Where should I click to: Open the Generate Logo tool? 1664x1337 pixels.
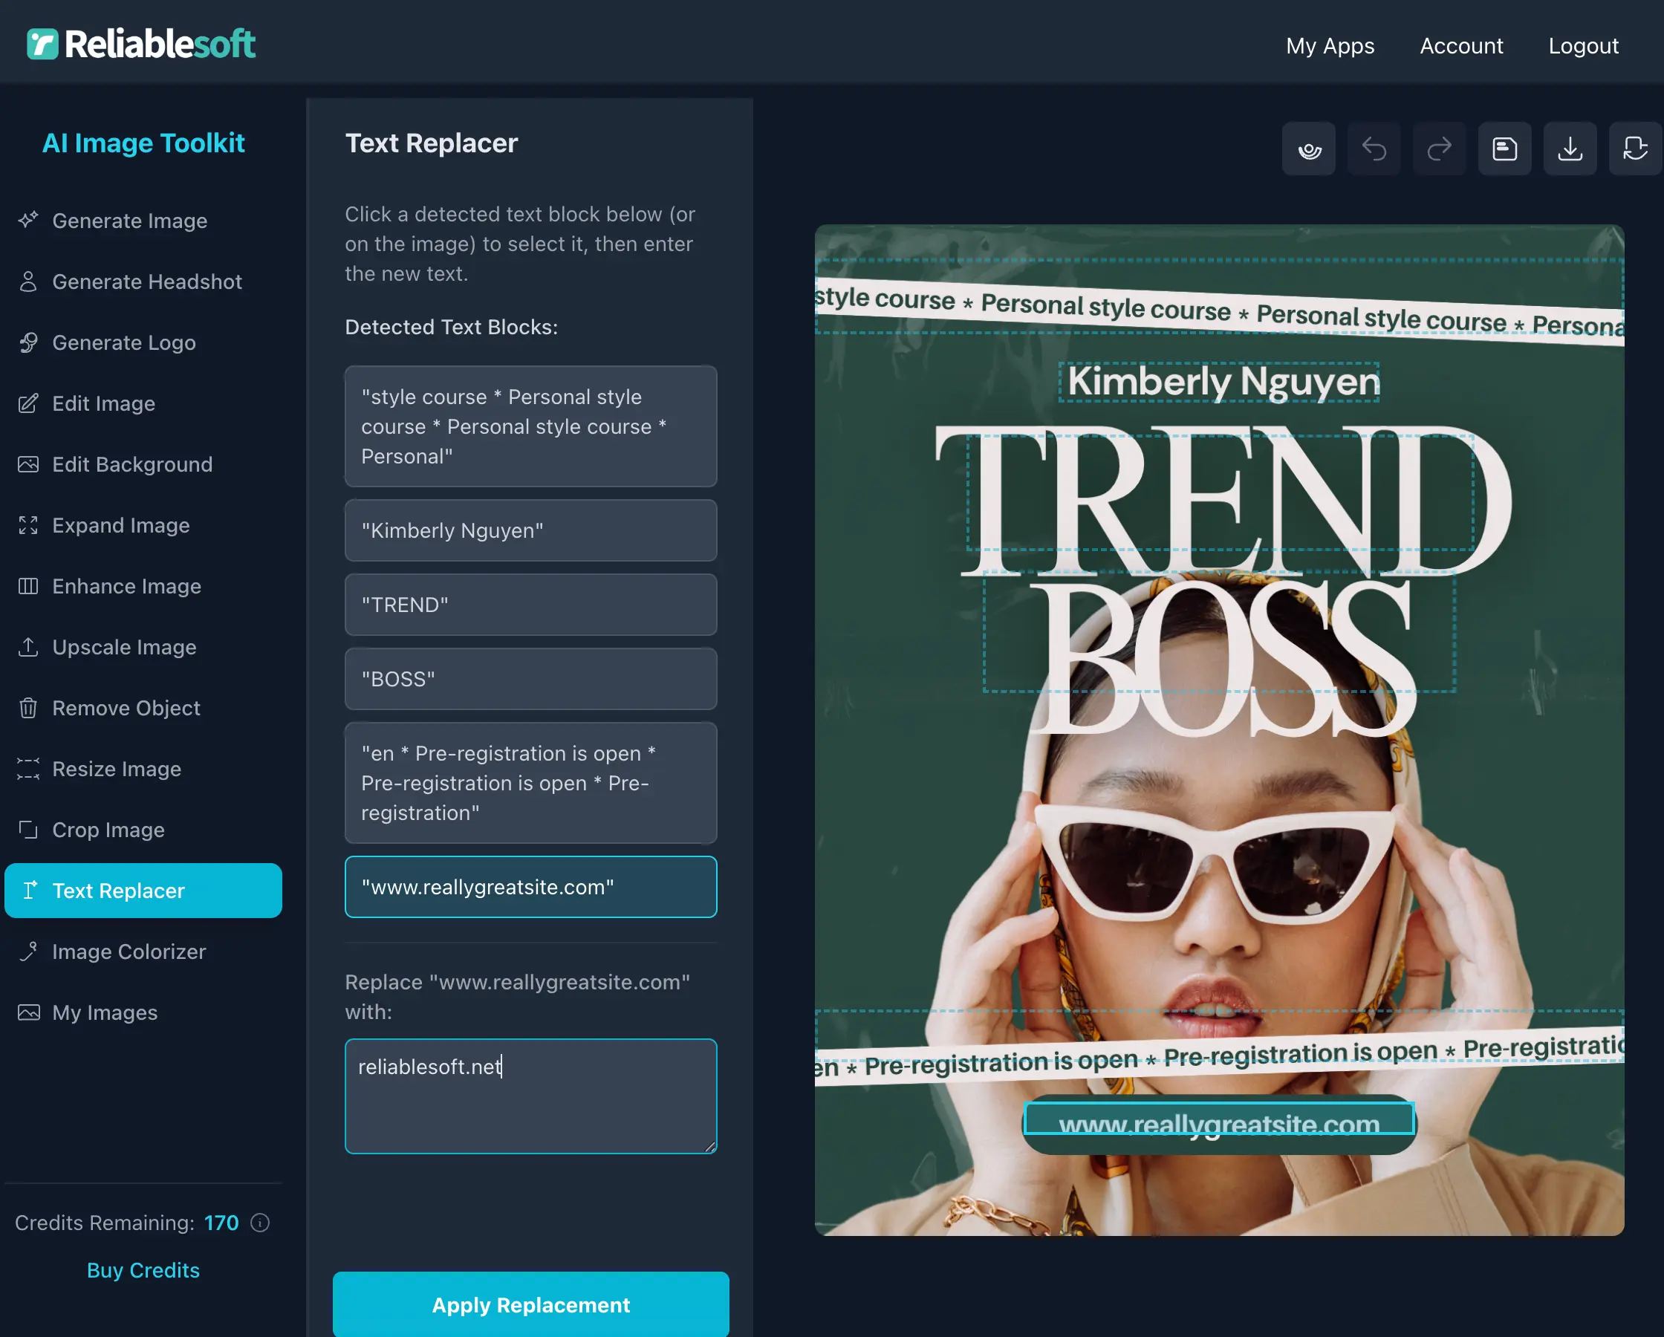tap(123, 342)
